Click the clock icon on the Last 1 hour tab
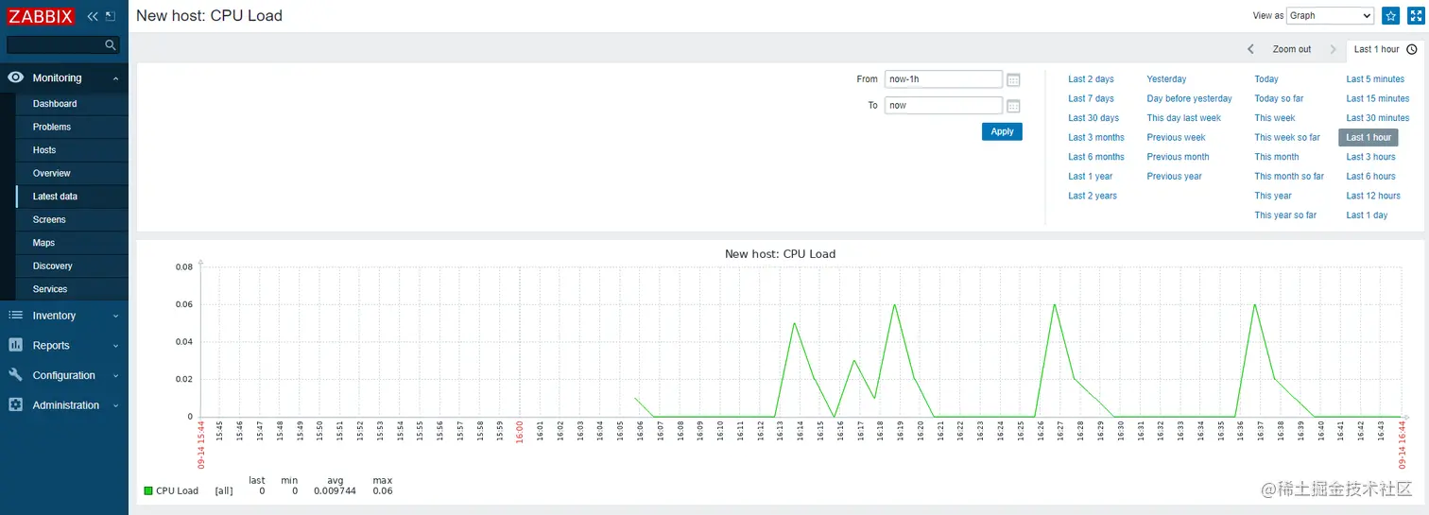This screenshot has height=515, width=1429. [x=1412, y=49]
